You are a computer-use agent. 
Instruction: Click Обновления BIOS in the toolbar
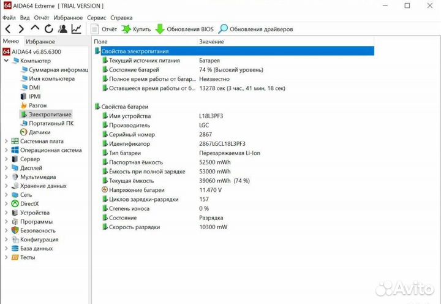[184, 29]
